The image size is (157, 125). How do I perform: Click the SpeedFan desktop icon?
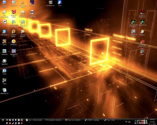[4, 61]
